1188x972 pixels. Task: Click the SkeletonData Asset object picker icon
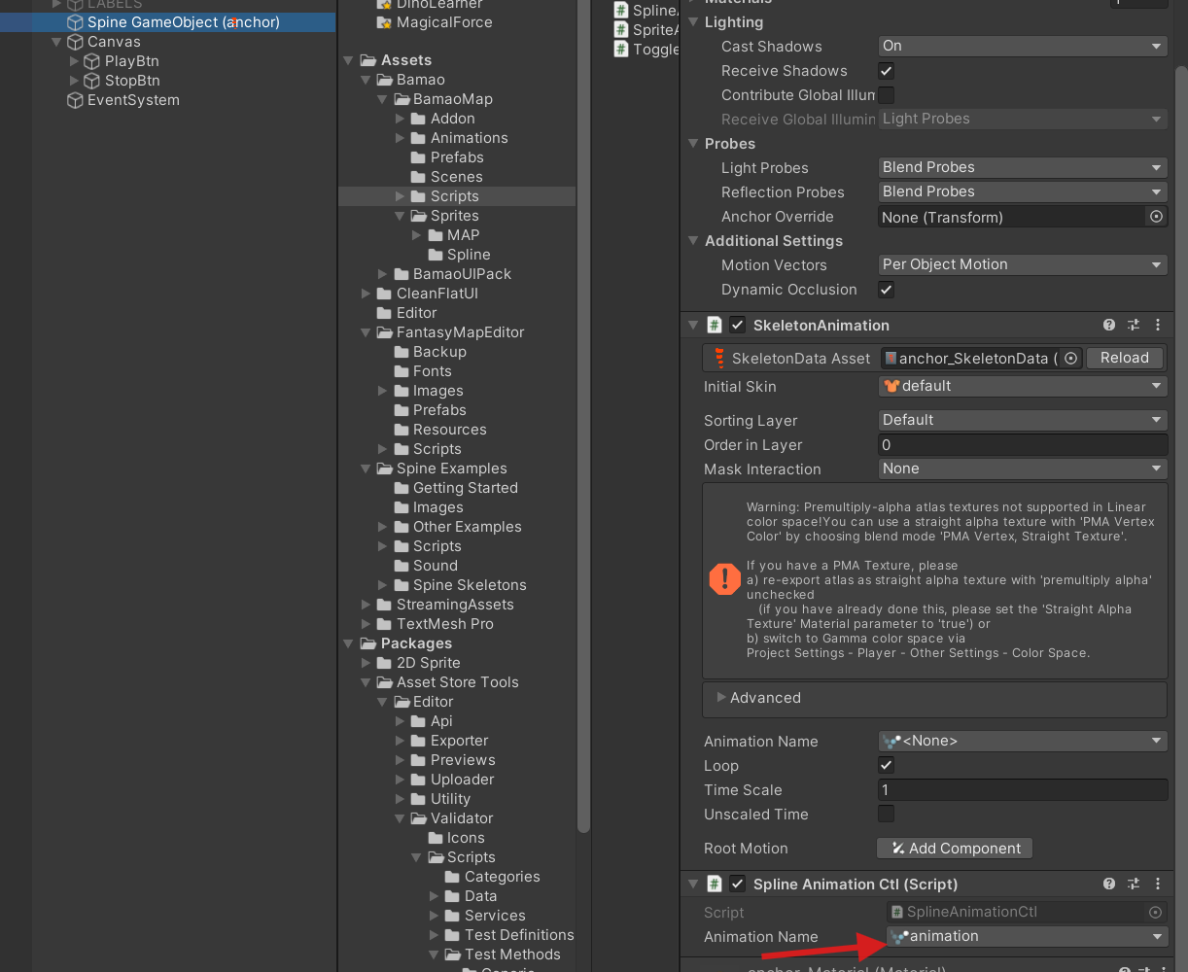[1070, 358]
